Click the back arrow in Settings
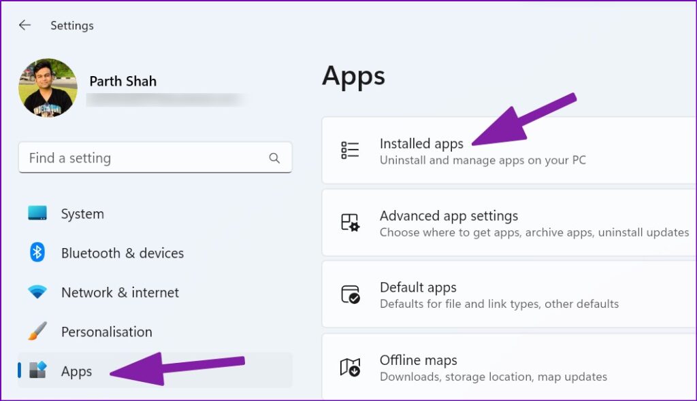The width and height of the screenshot is (697, 401). (x=25, y=25)
